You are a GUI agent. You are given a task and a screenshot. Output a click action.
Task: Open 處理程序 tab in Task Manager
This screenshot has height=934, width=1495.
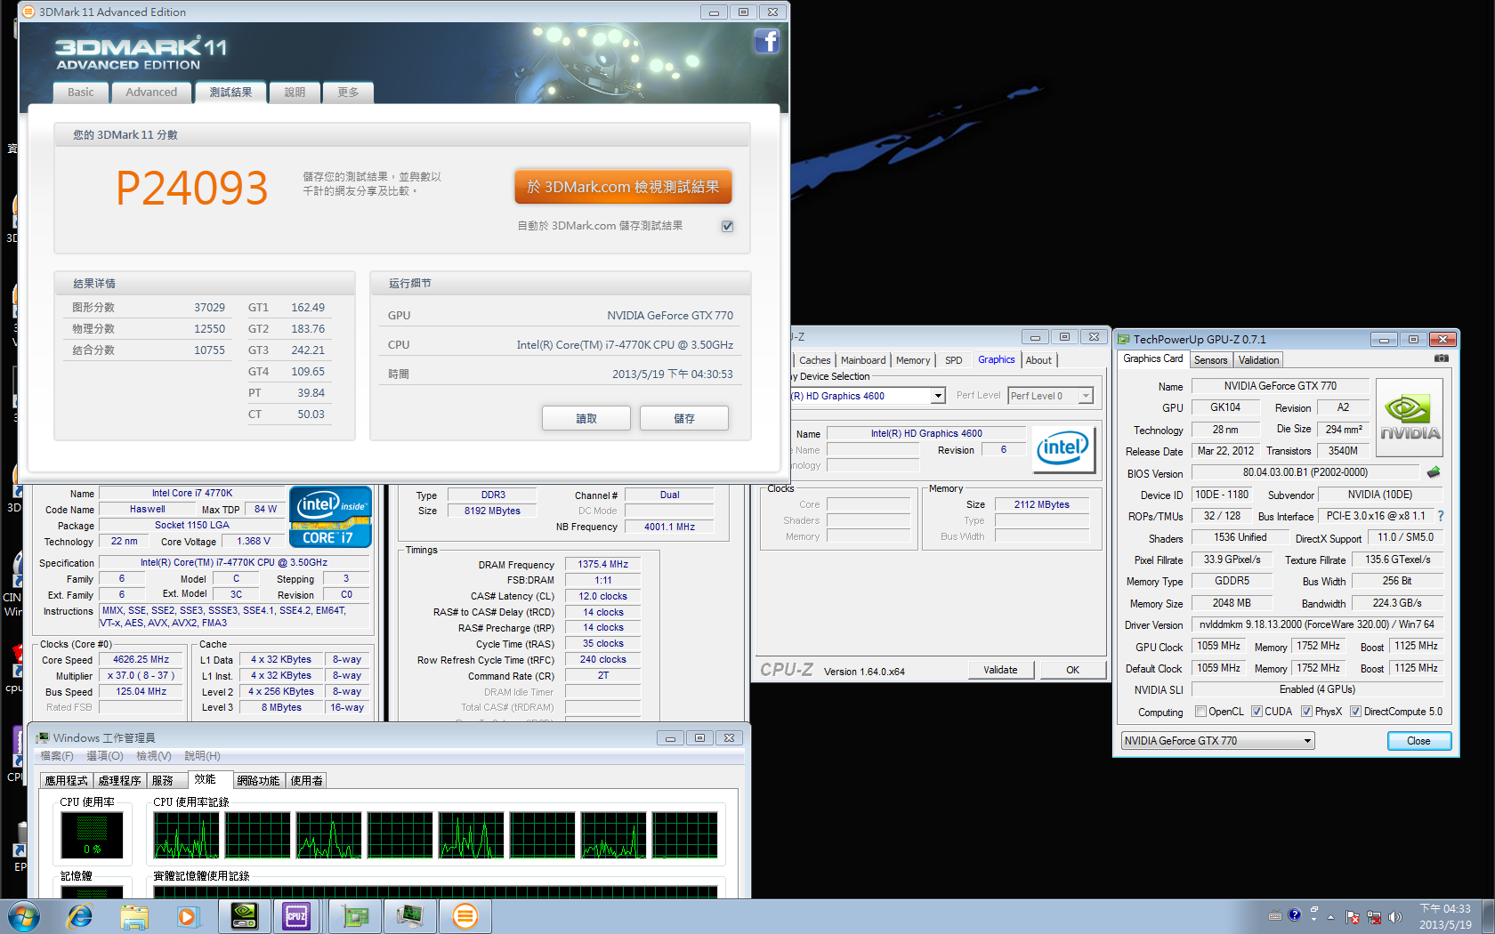point(119,780)
